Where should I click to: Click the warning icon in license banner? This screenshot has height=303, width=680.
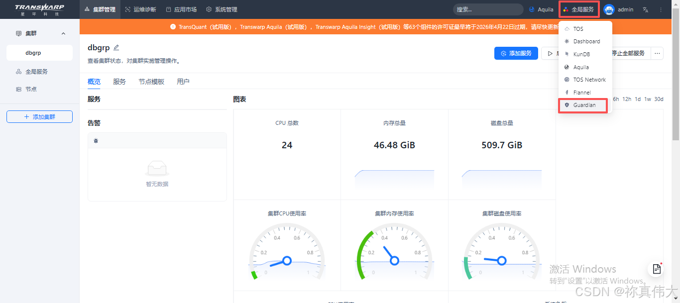point(173,27)
